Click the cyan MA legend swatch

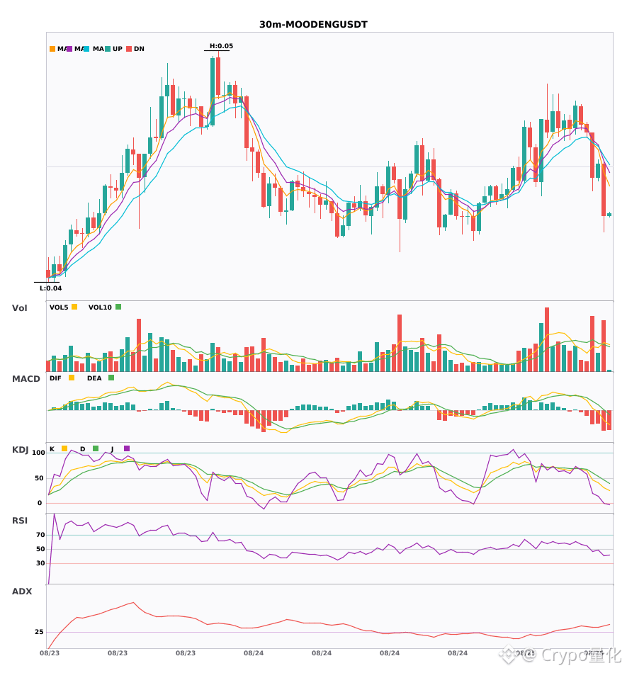[86, 49]
